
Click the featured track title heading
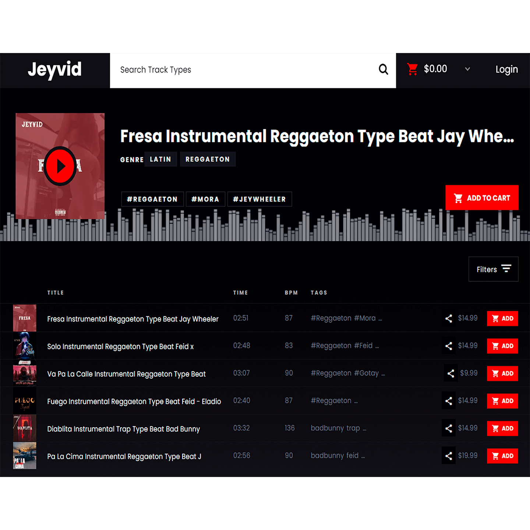317,137
